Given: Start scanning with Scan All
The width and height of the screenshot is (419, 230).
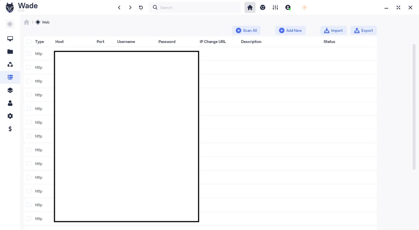Looking at the screenshot, I should click(247, 30).
